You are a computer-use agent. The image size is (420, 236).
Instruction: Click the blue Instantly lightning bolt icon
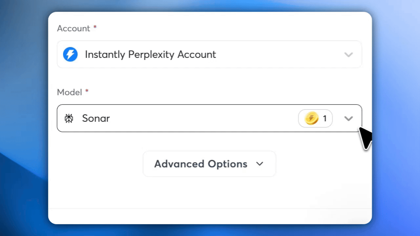70,54
